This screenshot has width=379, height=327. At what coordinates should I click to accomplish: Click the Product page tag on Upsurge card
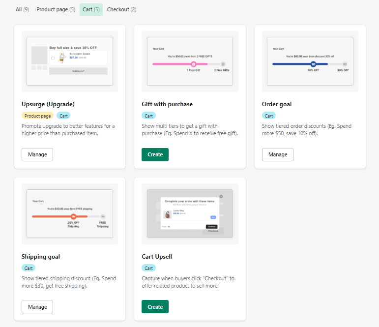click(37, 116)
